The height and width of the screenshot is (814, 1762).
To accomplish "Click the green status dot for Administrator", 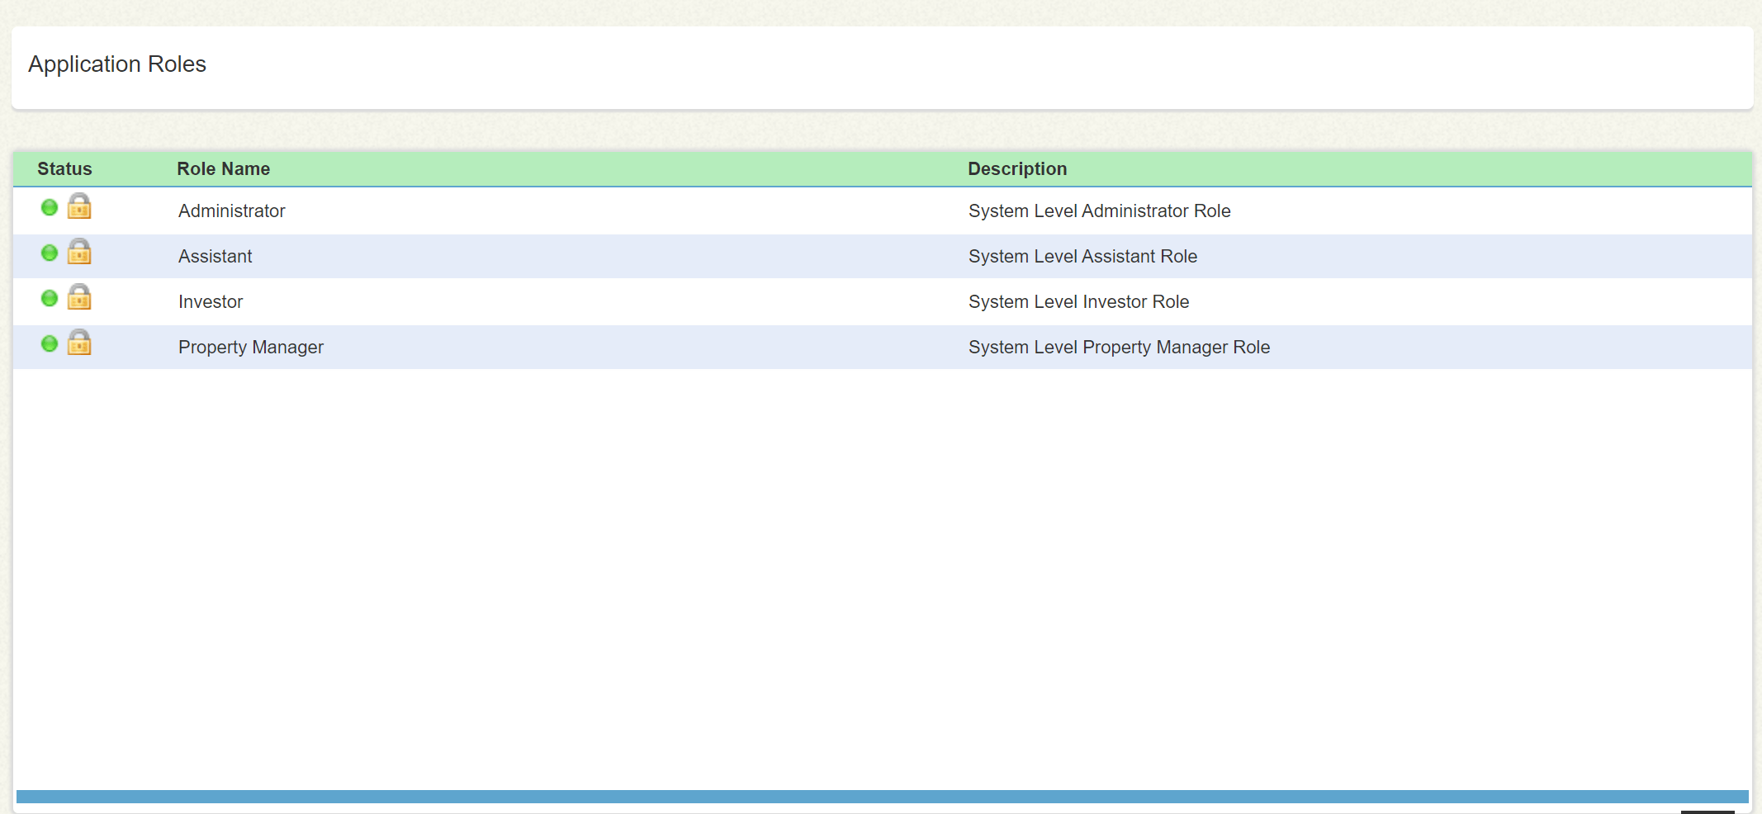I will point(50,207).
